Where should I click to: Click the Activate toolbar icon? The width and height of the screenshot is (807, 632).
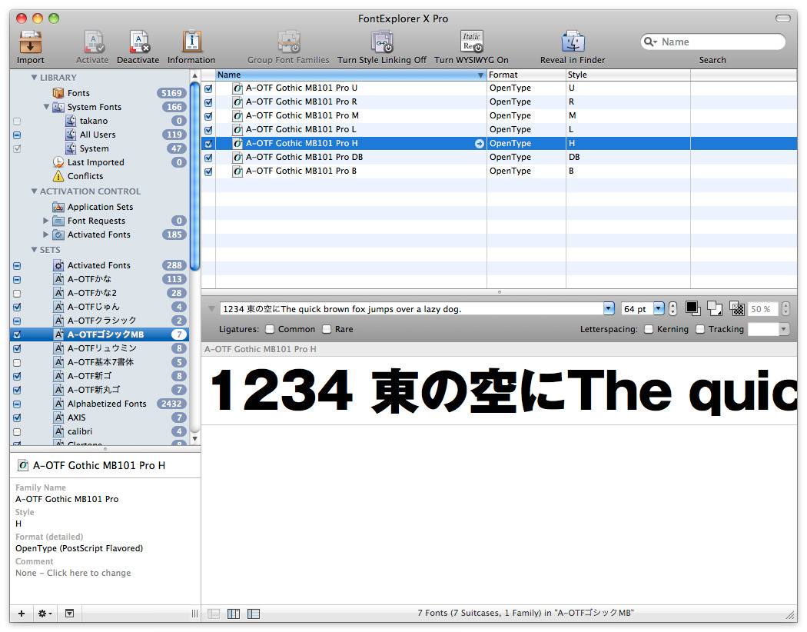[94, 42]
